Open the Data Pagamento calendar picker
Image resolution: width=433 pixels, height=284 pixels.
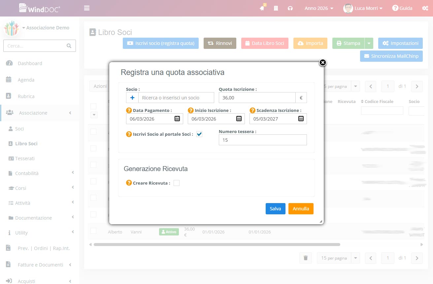(177, 119)
